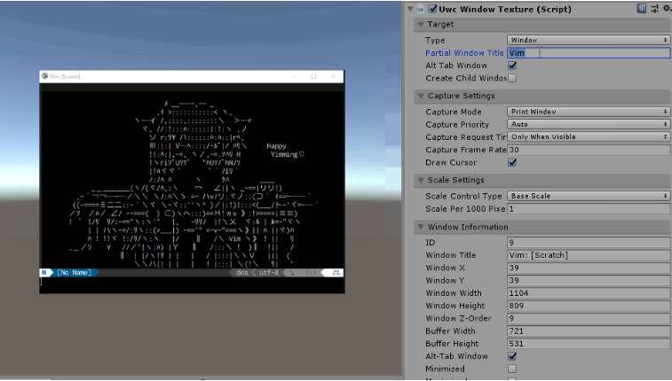Click the dos file format entry in Vim status line
The image size is (672, 381).
(x=242, y=272)
